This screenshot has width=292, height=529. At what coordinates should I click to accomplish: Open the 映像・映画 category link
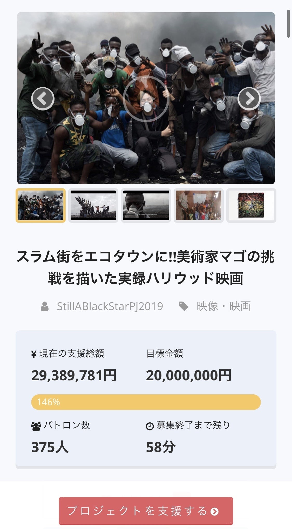pyautogui.click(x=224, y=306)
